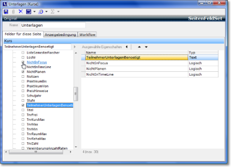Select TnrKursMax in the tree
Image resolution: width=231 pixels, height=167 pixels.
coord(35,120)
